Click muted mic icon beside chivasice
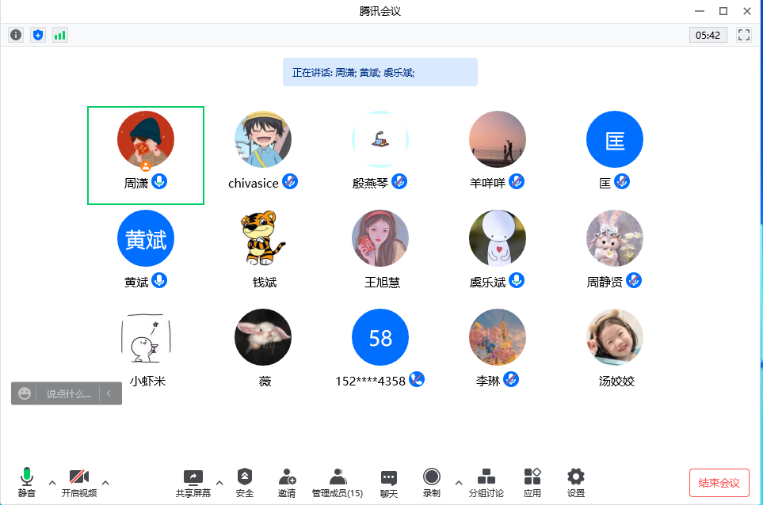Image resolution: width=763 pixels, height=505 pixels. [x=290, y=181]
